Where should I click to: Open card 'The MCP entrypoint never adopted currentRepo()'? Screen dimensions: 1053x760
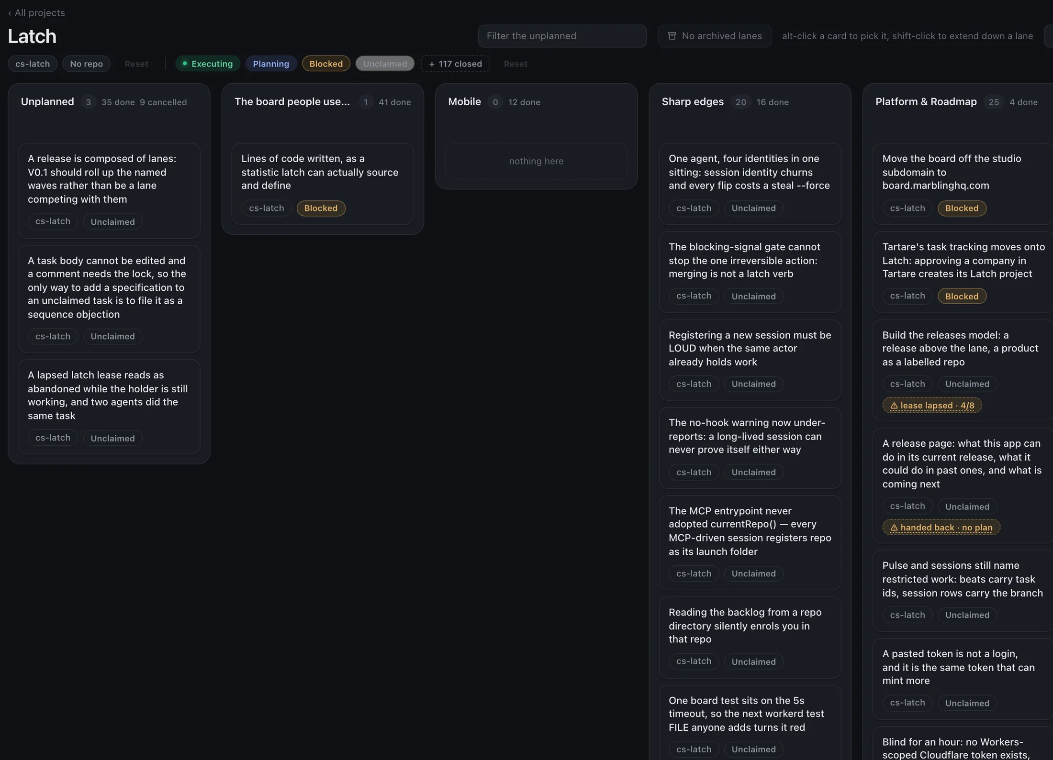pyautogui.click(x=750, y=543)
